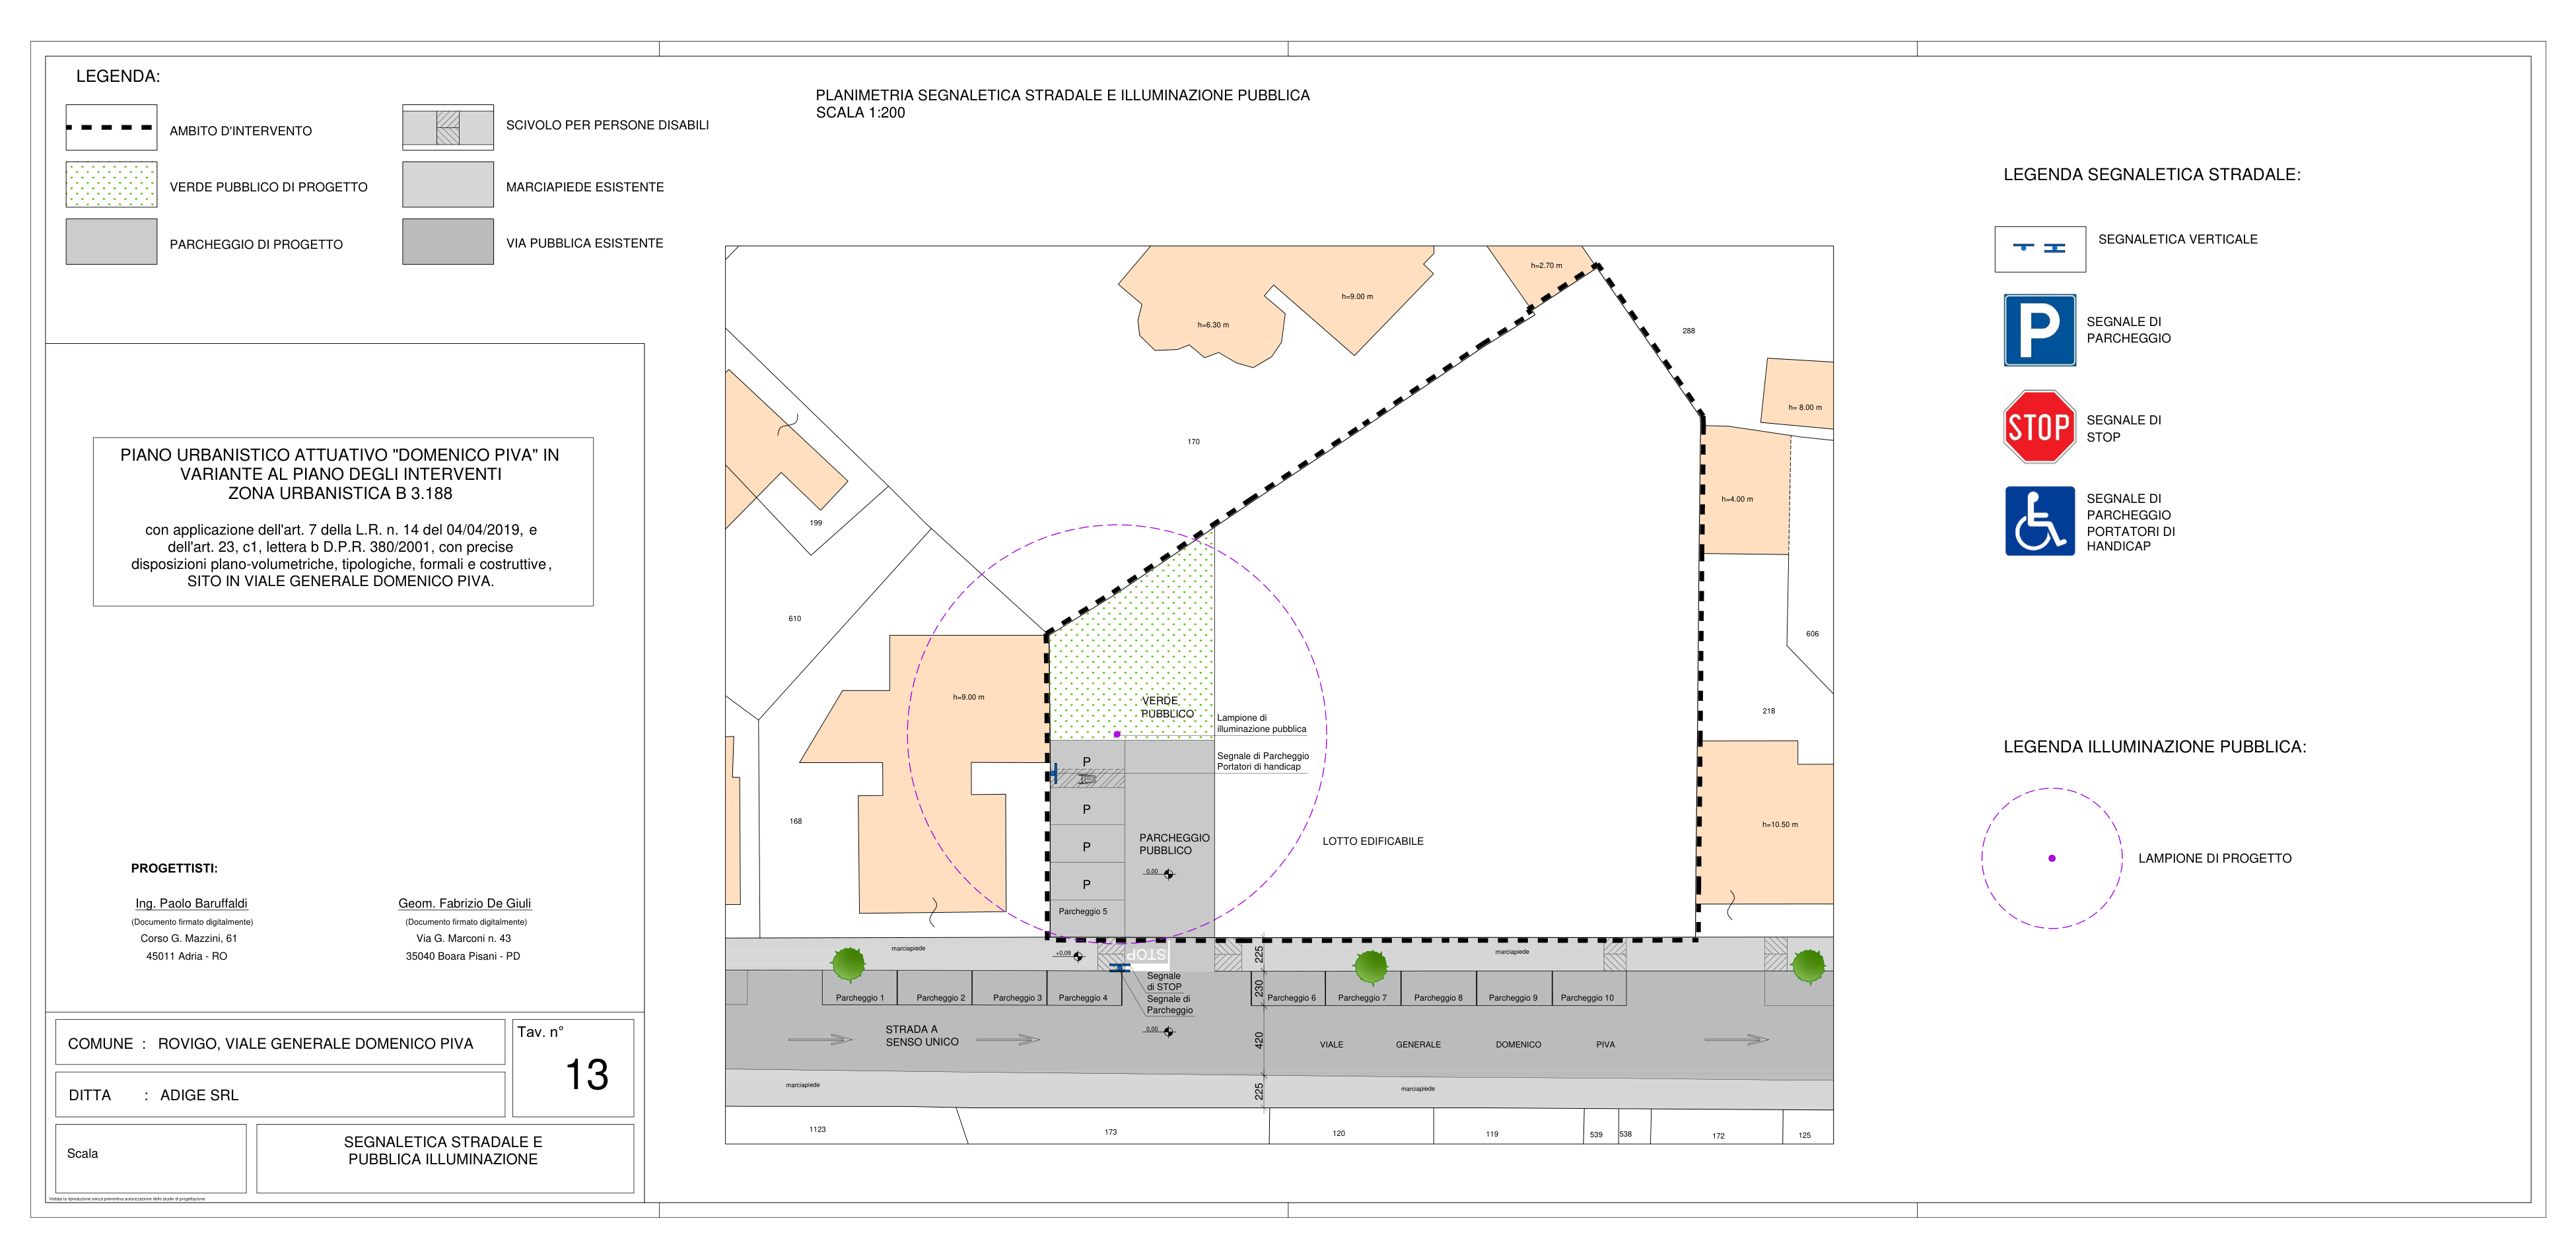
Task: Click the Segnaletica Verticale legend symbol
Action: [x=2040, y=249]
